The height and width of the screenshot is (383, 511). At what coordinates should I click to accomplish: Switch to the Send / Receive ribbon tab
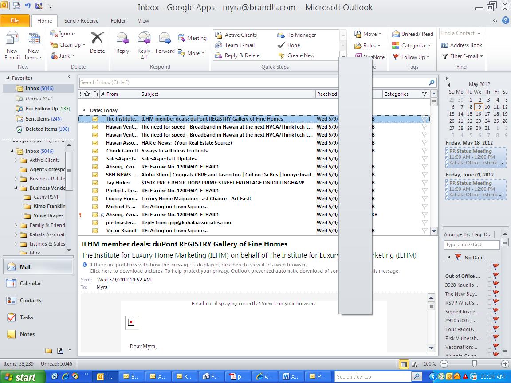(x=81, y=20)
